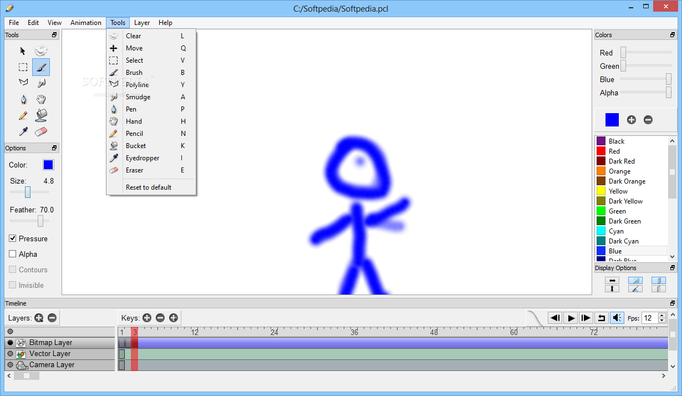
Task: Remove color with the minus icon
Action: 648,120
